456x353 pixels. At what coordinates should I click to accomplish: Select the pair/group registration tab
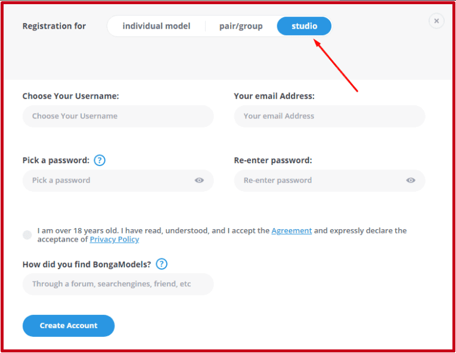click(x=241, y=26)
